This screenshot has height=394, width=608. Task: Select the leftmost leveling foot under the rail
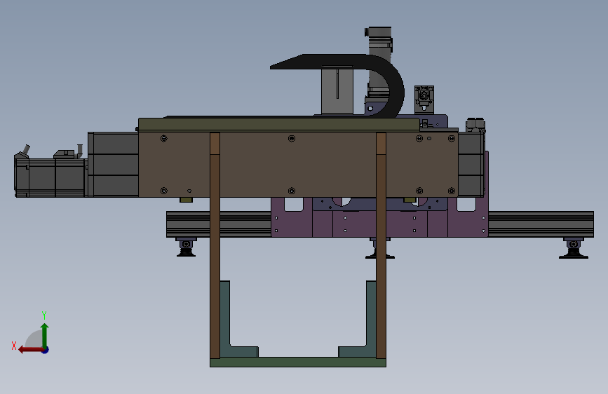click(x=186, y=247)
